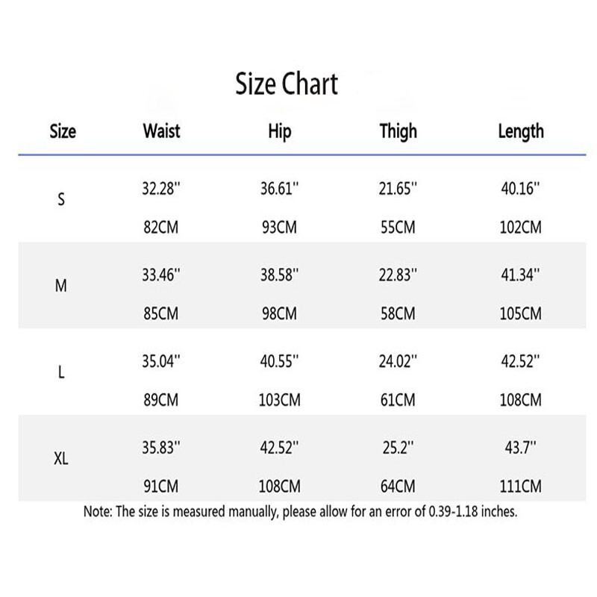Select the Hip column header
Screen dimensions: 597x597
[279, 132]
